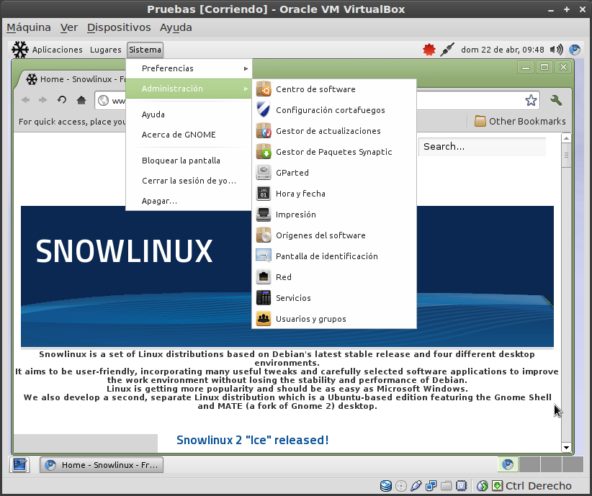Open Configuración cortafuegos shield icon
This screenshot has height=496, width=592.
(264, 110)
